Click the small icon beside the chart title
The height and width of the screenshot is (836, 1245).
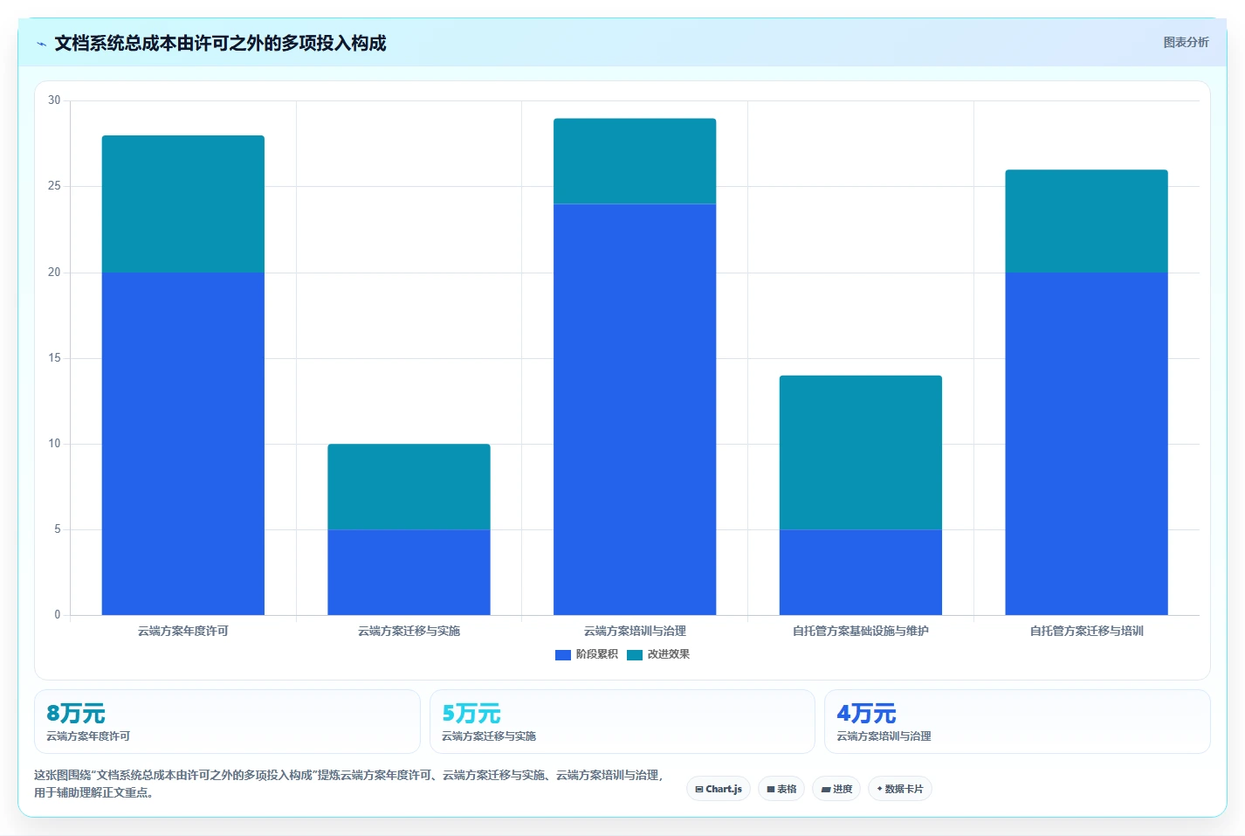[41, 44]
